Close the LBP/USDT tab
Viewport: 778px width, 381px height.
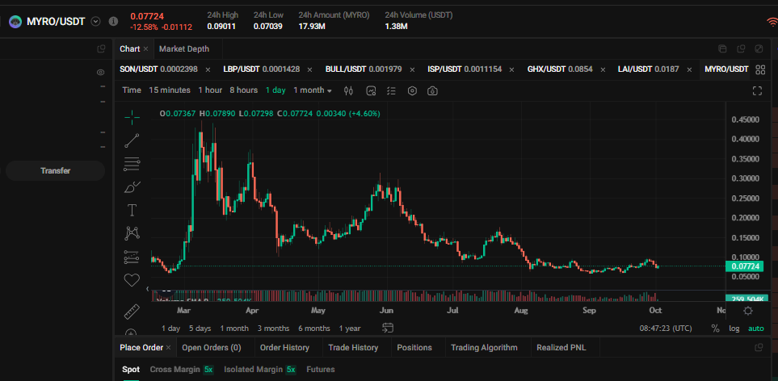point(309,69)
